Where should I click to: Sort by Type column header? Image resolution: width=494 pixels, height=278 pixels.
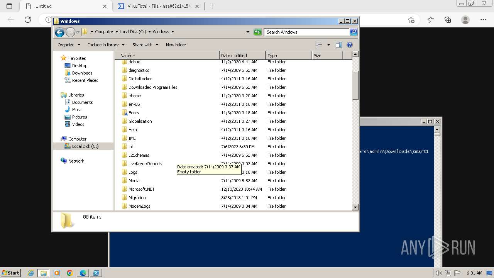click(x=289, y=56)
